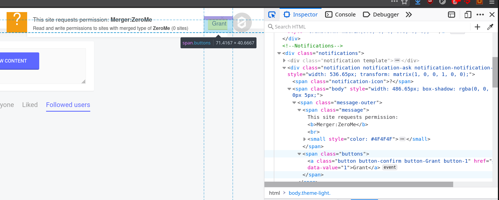The height and width of the screenshot is (200, 499).
Task: Toggle Responsive Design Mode
Action: (468, 15)
